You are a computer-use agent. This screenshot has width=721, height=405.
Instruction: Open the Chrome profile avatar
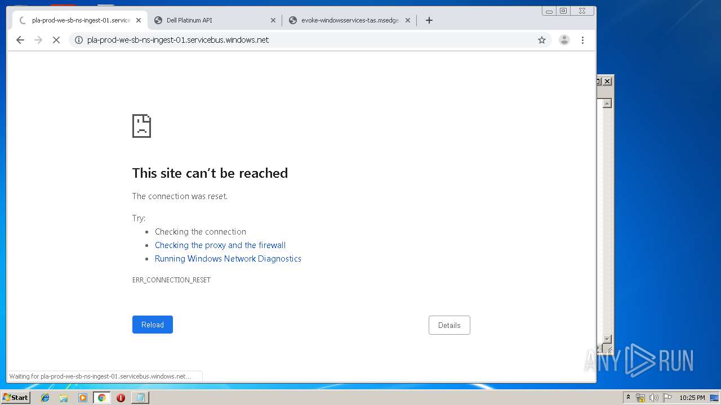tap(564, 40)
